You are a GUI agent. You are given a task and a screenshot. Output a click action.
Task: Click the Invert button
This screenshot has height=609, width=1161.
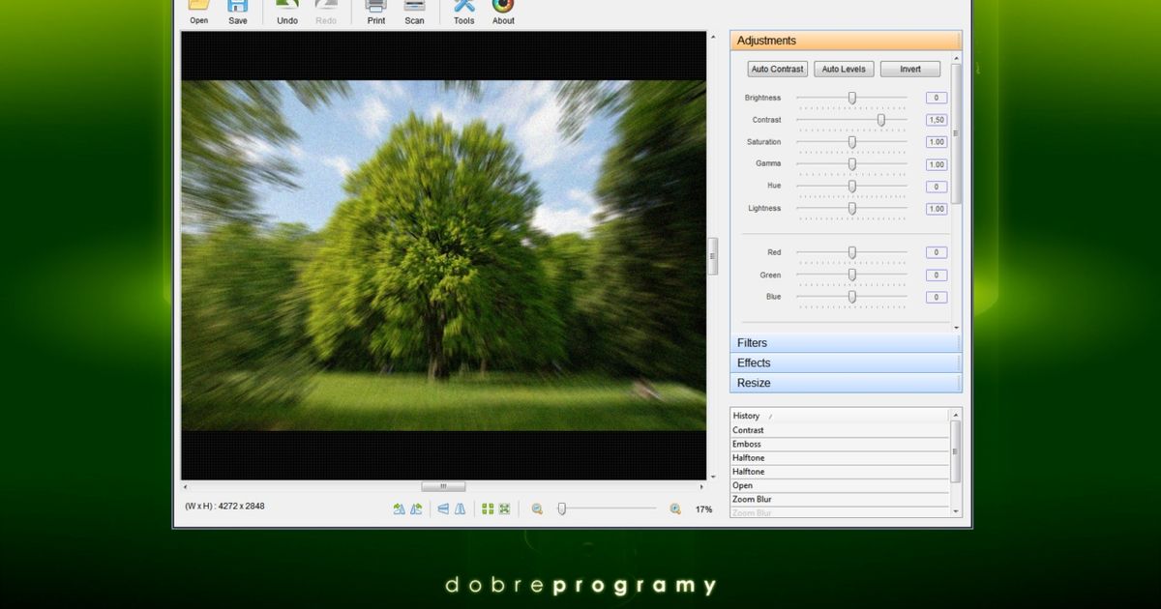tap(910, 70)
